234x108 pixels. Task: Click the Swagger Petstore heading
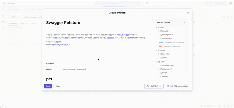[x=63, y=22]
